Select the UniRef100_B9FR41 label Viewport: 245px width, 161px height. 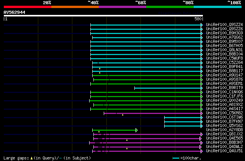coord(224,67)
